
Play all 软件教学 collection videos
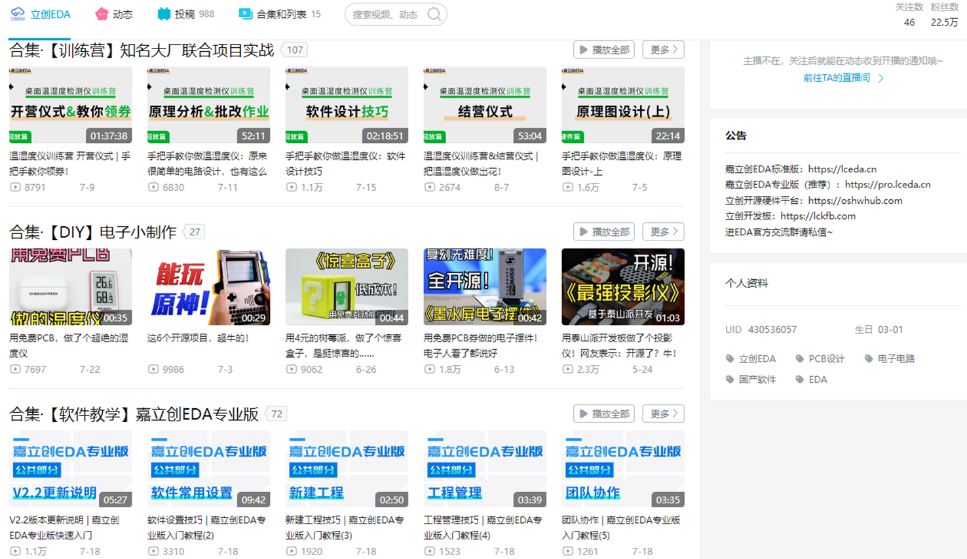604,414
